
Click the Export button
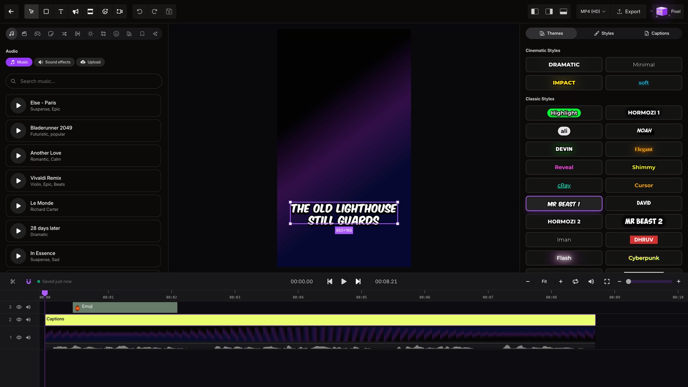629,12
